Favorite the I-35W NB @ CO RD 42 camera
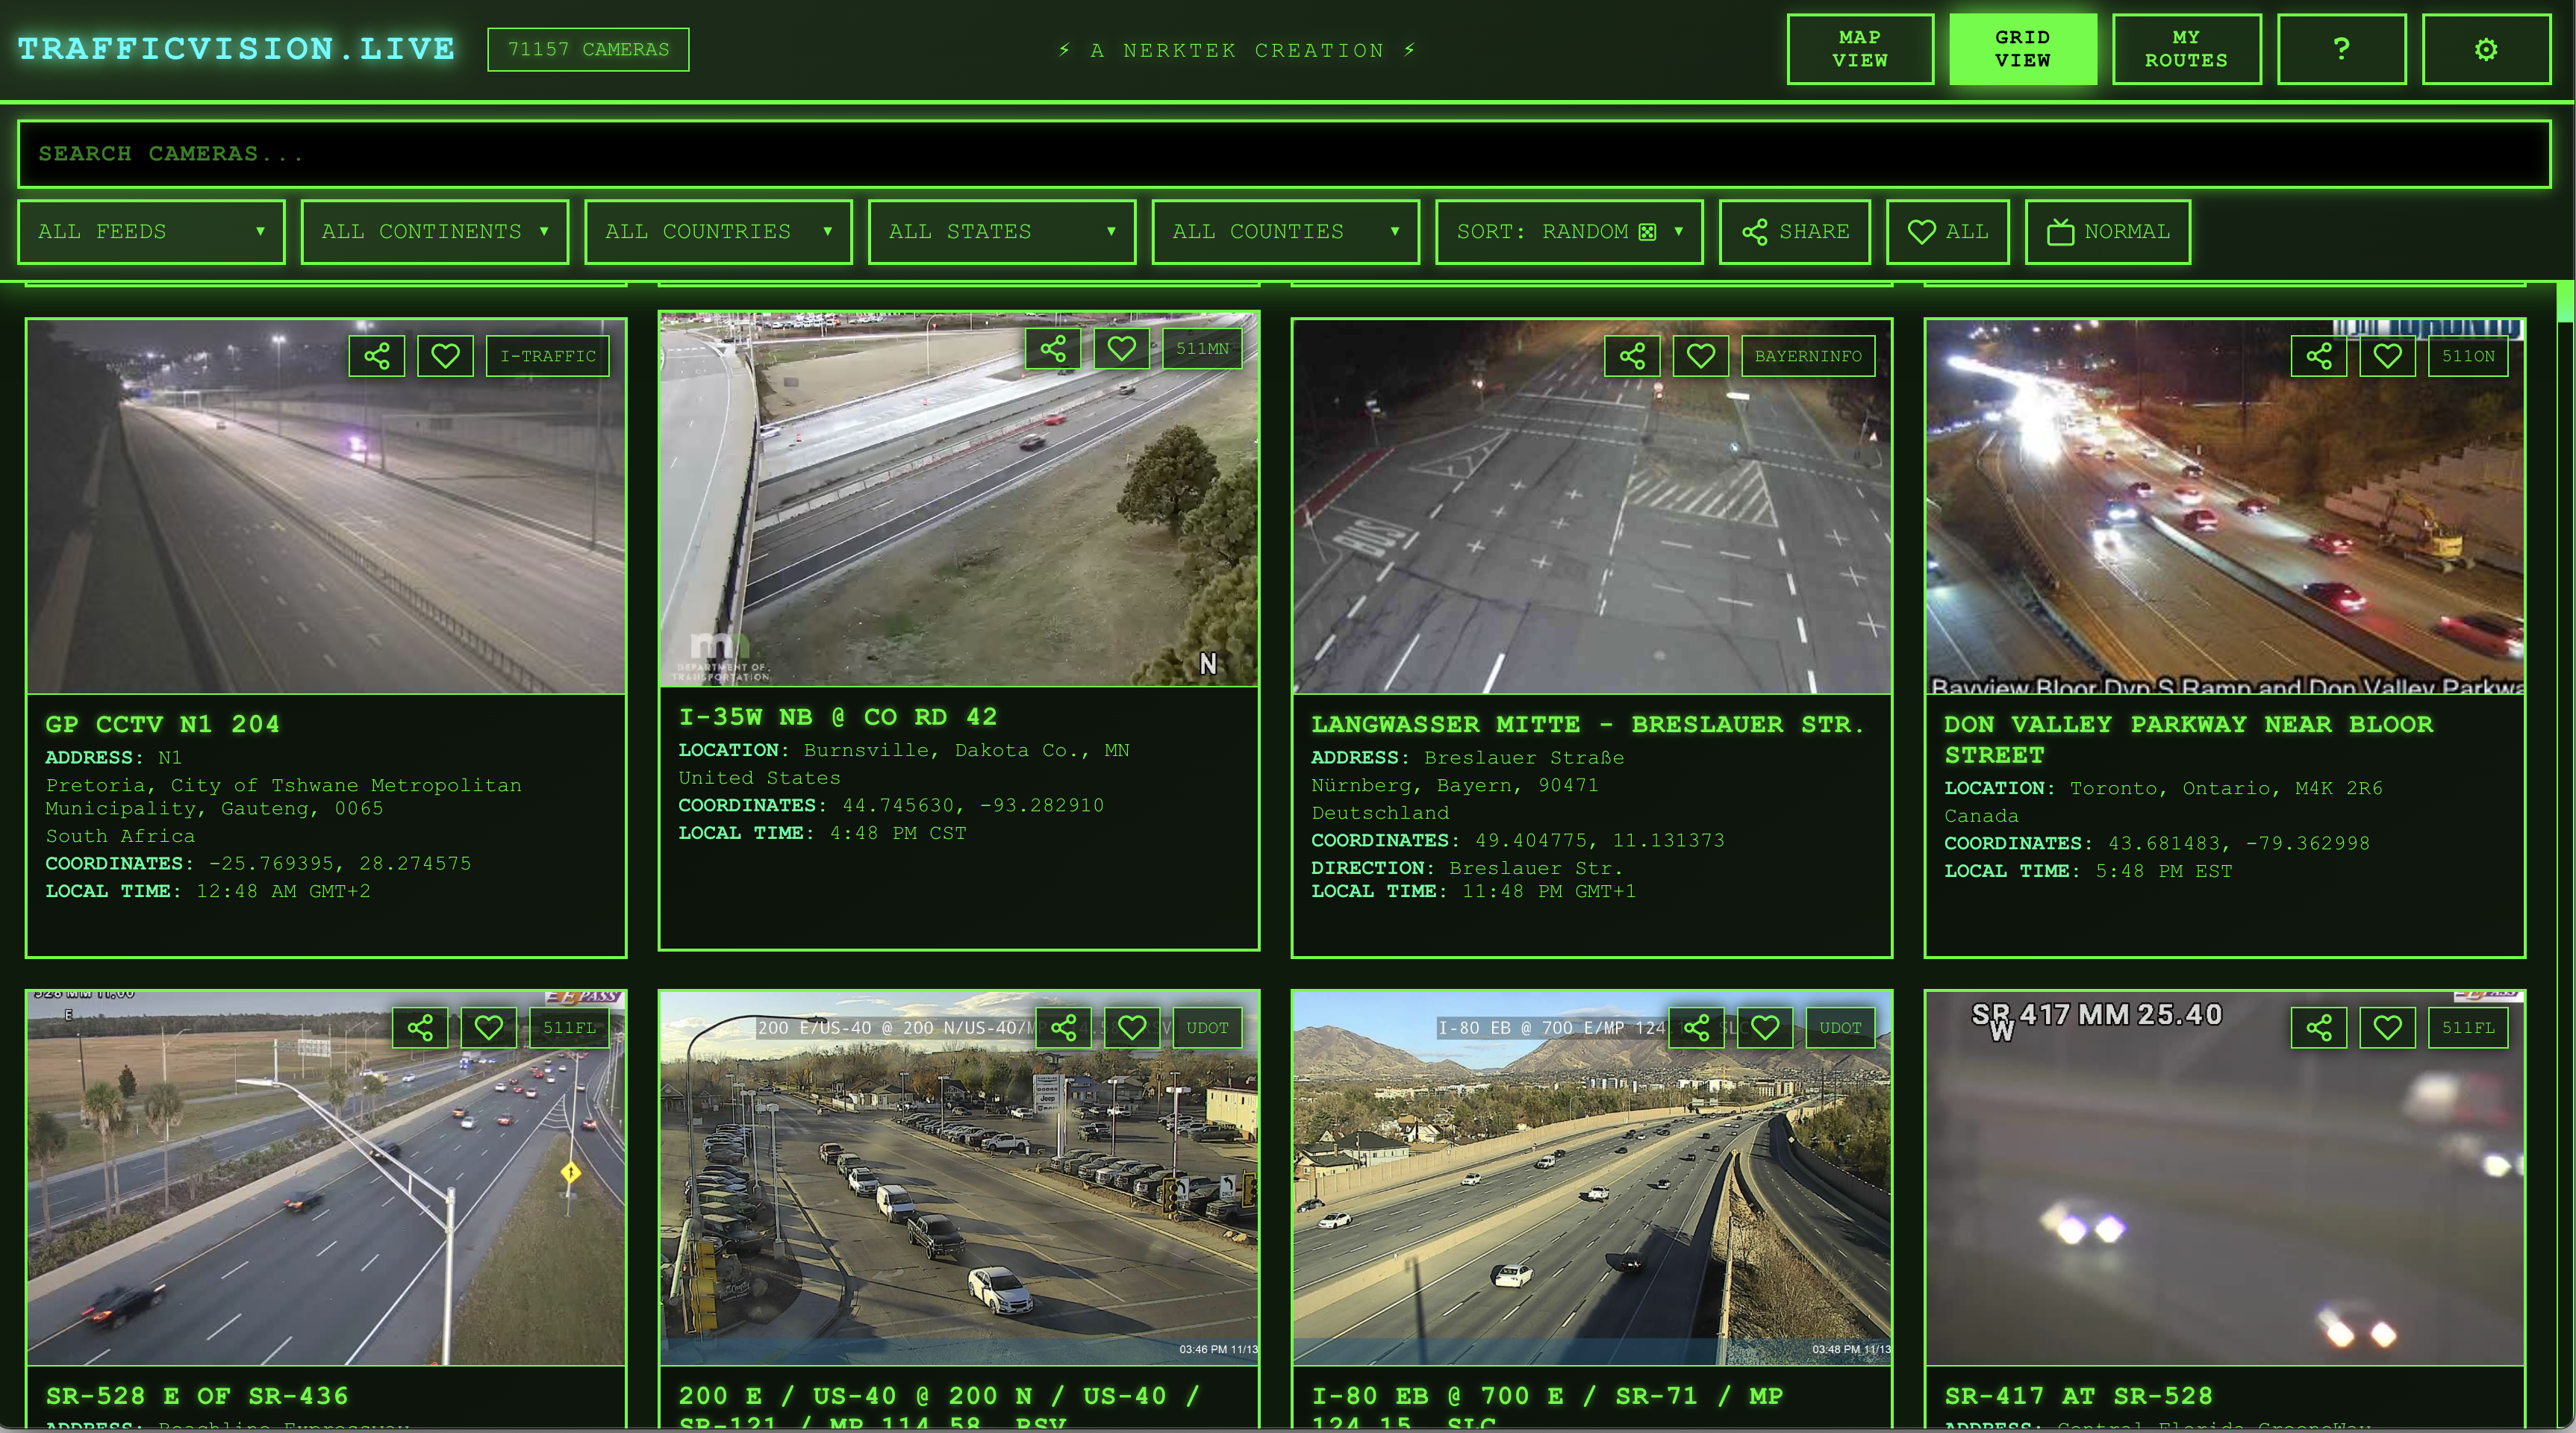 pyautogui.click(x=1121, y=348)
